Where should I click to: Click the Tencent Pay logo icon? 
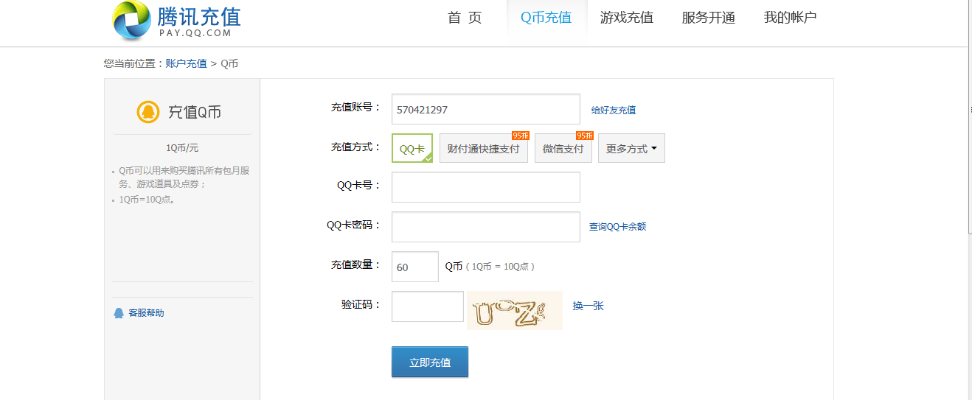click(132, 21)
